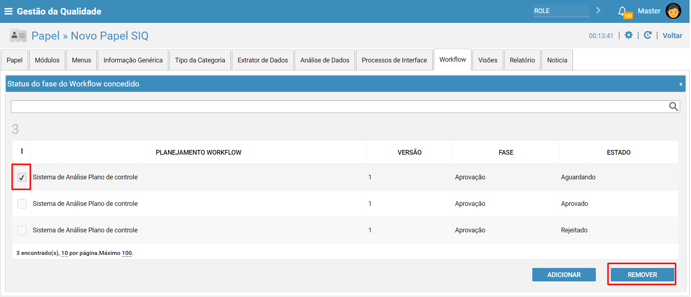This screenshot has width=691, height=297.
Task: Select the Tipo da Categoria tab
Action: point(200,60)
